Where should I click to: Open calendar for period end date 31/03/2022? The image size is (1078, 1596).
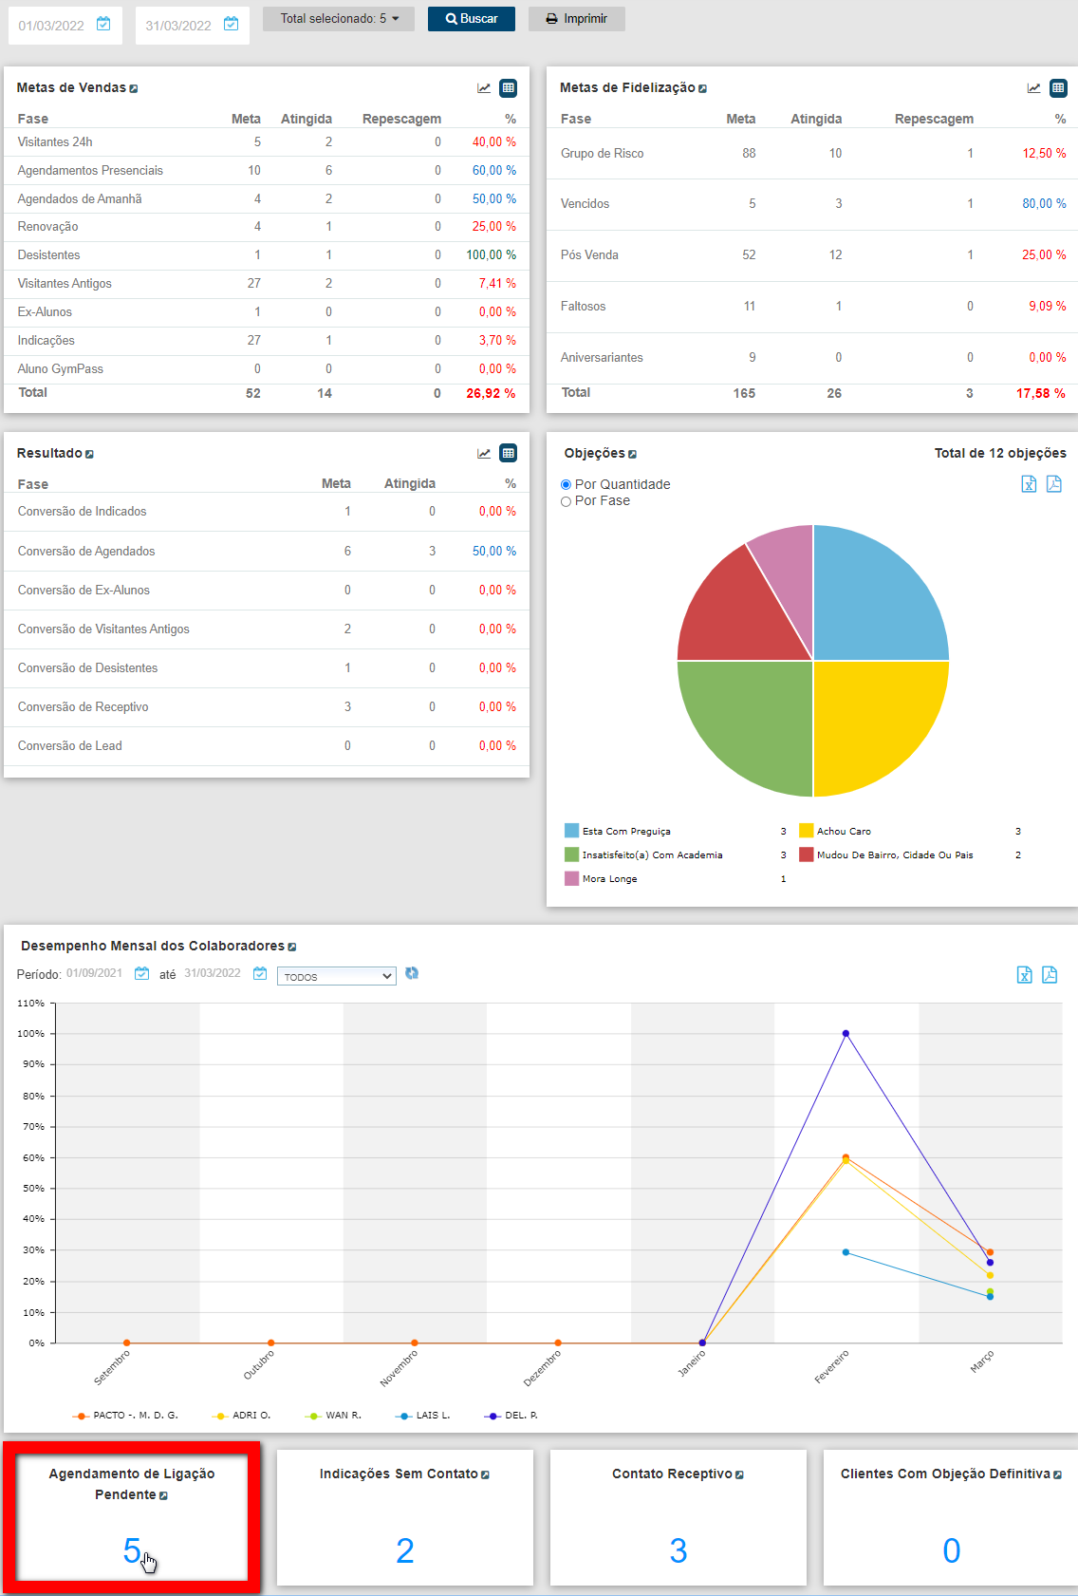click(x=260, y=973)
